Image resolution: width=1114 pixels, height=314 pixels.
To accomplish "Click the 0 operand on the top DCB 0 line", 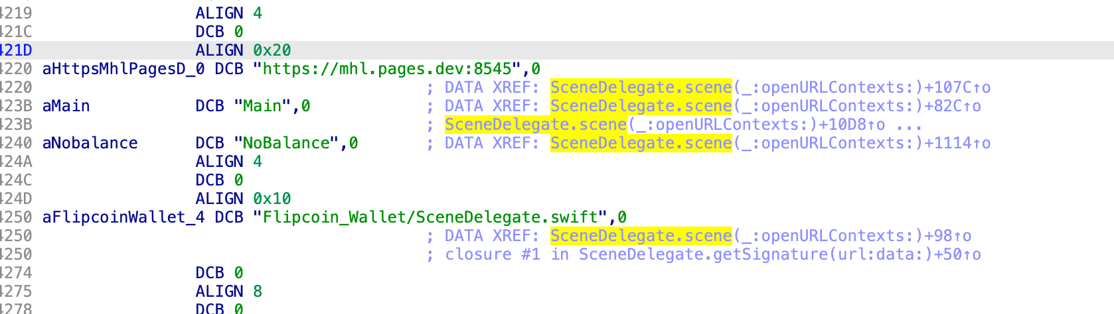I will [x=238, y=32].
